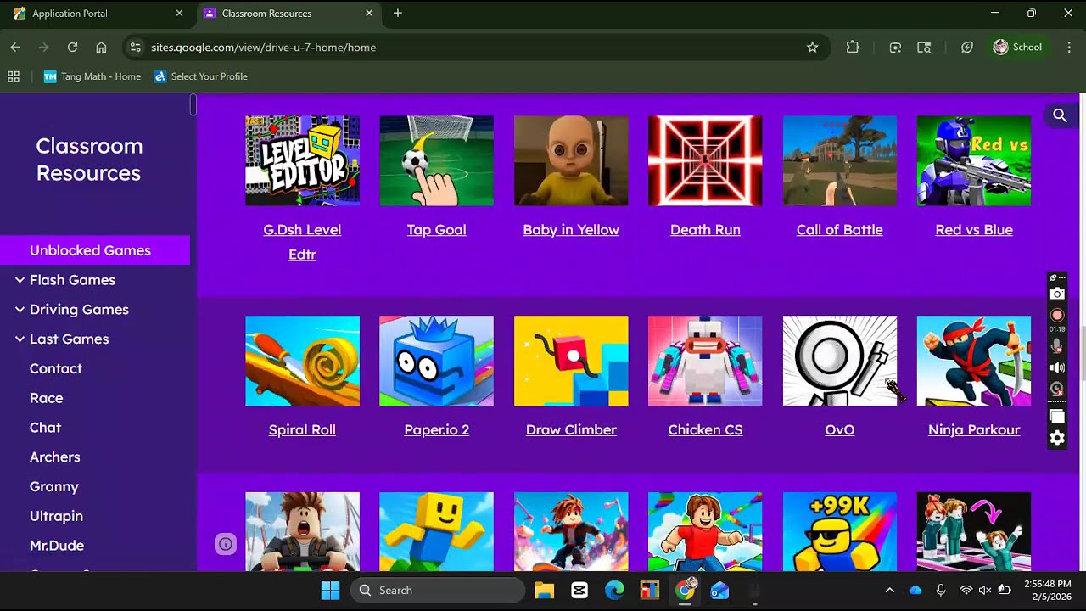Expand the Flash Games section

point(19,280)
